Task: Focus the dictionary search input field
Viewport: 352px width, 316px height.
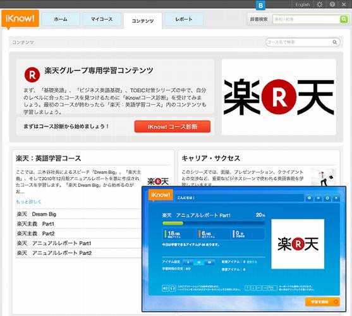Action: 306,20
